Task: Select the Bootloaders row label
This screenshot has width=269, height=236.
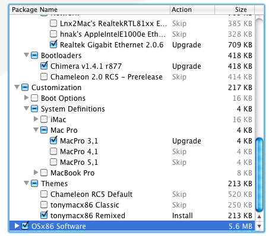Action: click(x=61, y=56)
